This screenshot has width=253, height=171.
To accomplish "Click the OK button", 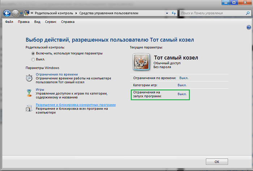I will coord(217,162).
